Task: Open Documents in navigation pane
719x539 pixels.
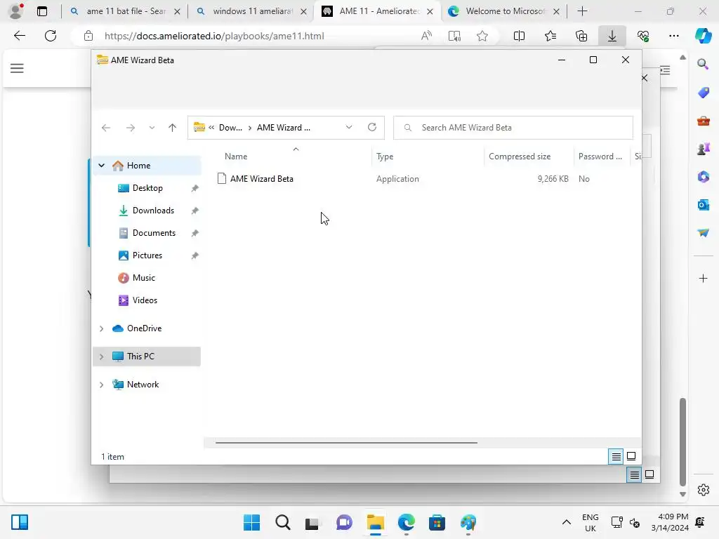Action: [x=154, y=233]
